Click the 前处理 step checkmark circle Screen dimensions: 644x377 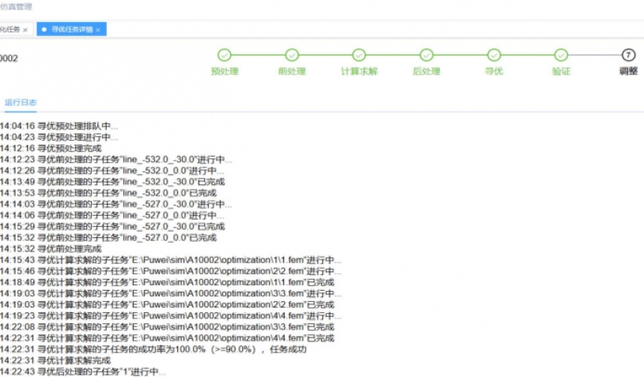(x=292, y=55)
